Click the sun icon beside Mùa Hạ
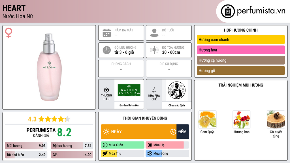290x163 pixels. (x=150, y=145)
